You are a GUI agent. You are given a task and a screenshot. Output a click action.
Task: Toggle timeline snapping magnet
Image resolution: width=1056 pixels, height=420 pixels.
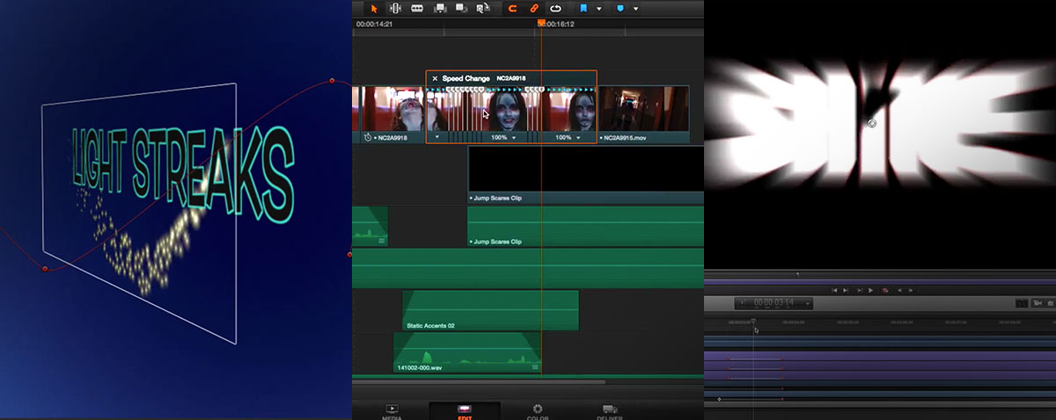(x=512, y=8)
